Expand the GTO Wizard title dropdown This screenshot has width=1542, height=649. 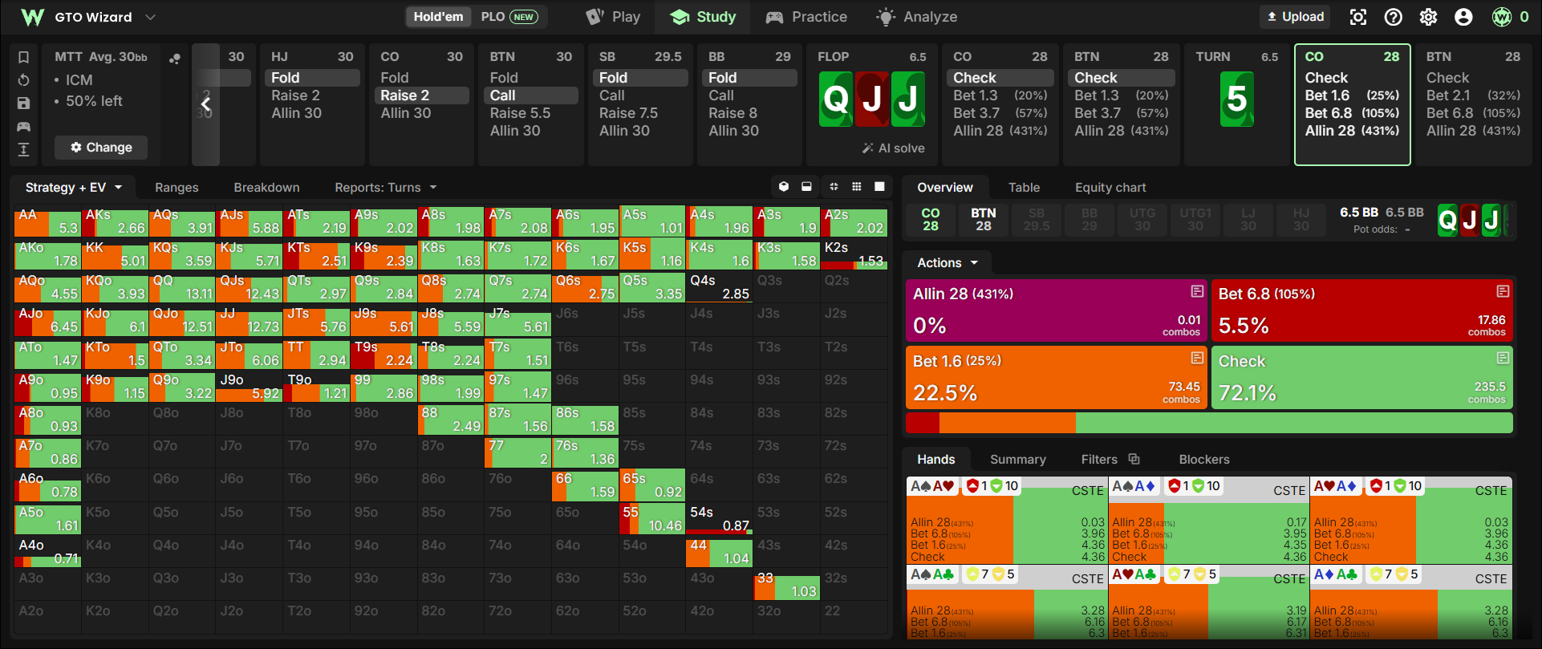tap(150, 17)
